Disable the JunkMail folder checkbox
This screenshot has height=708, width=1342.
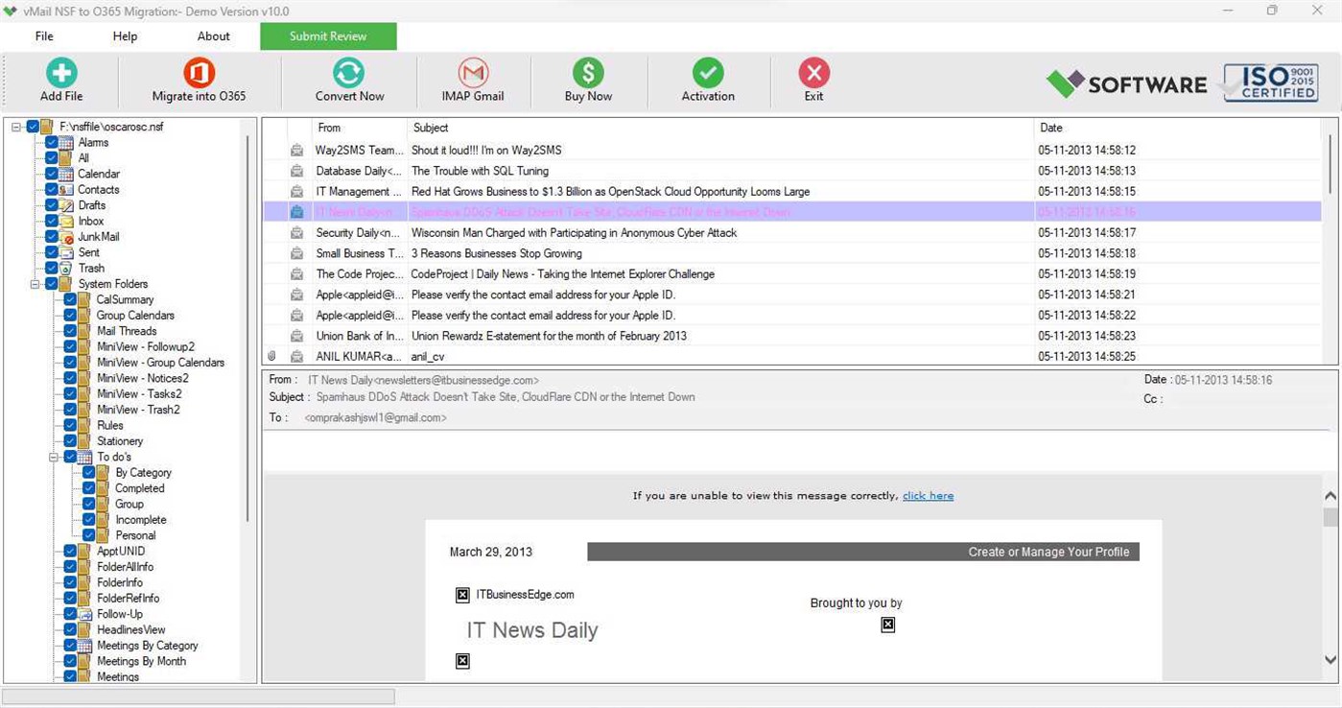point(51,236)
